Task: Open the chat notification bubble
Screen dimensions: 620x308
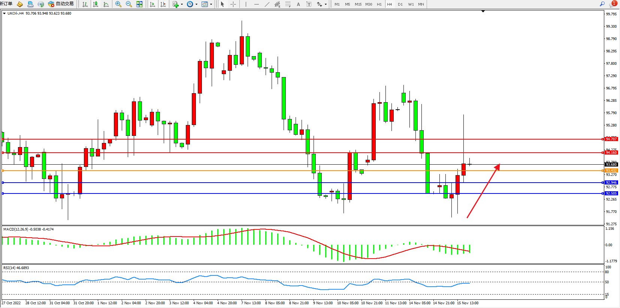Action: (x=613, y=4)
